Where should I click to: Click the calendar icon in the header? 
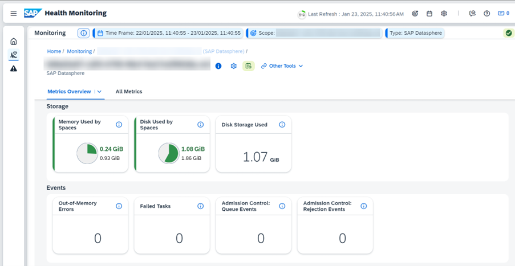(429, 14)
